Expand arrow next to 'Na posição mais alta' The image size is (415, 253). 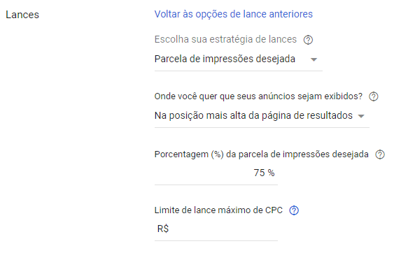pos(361,116)
